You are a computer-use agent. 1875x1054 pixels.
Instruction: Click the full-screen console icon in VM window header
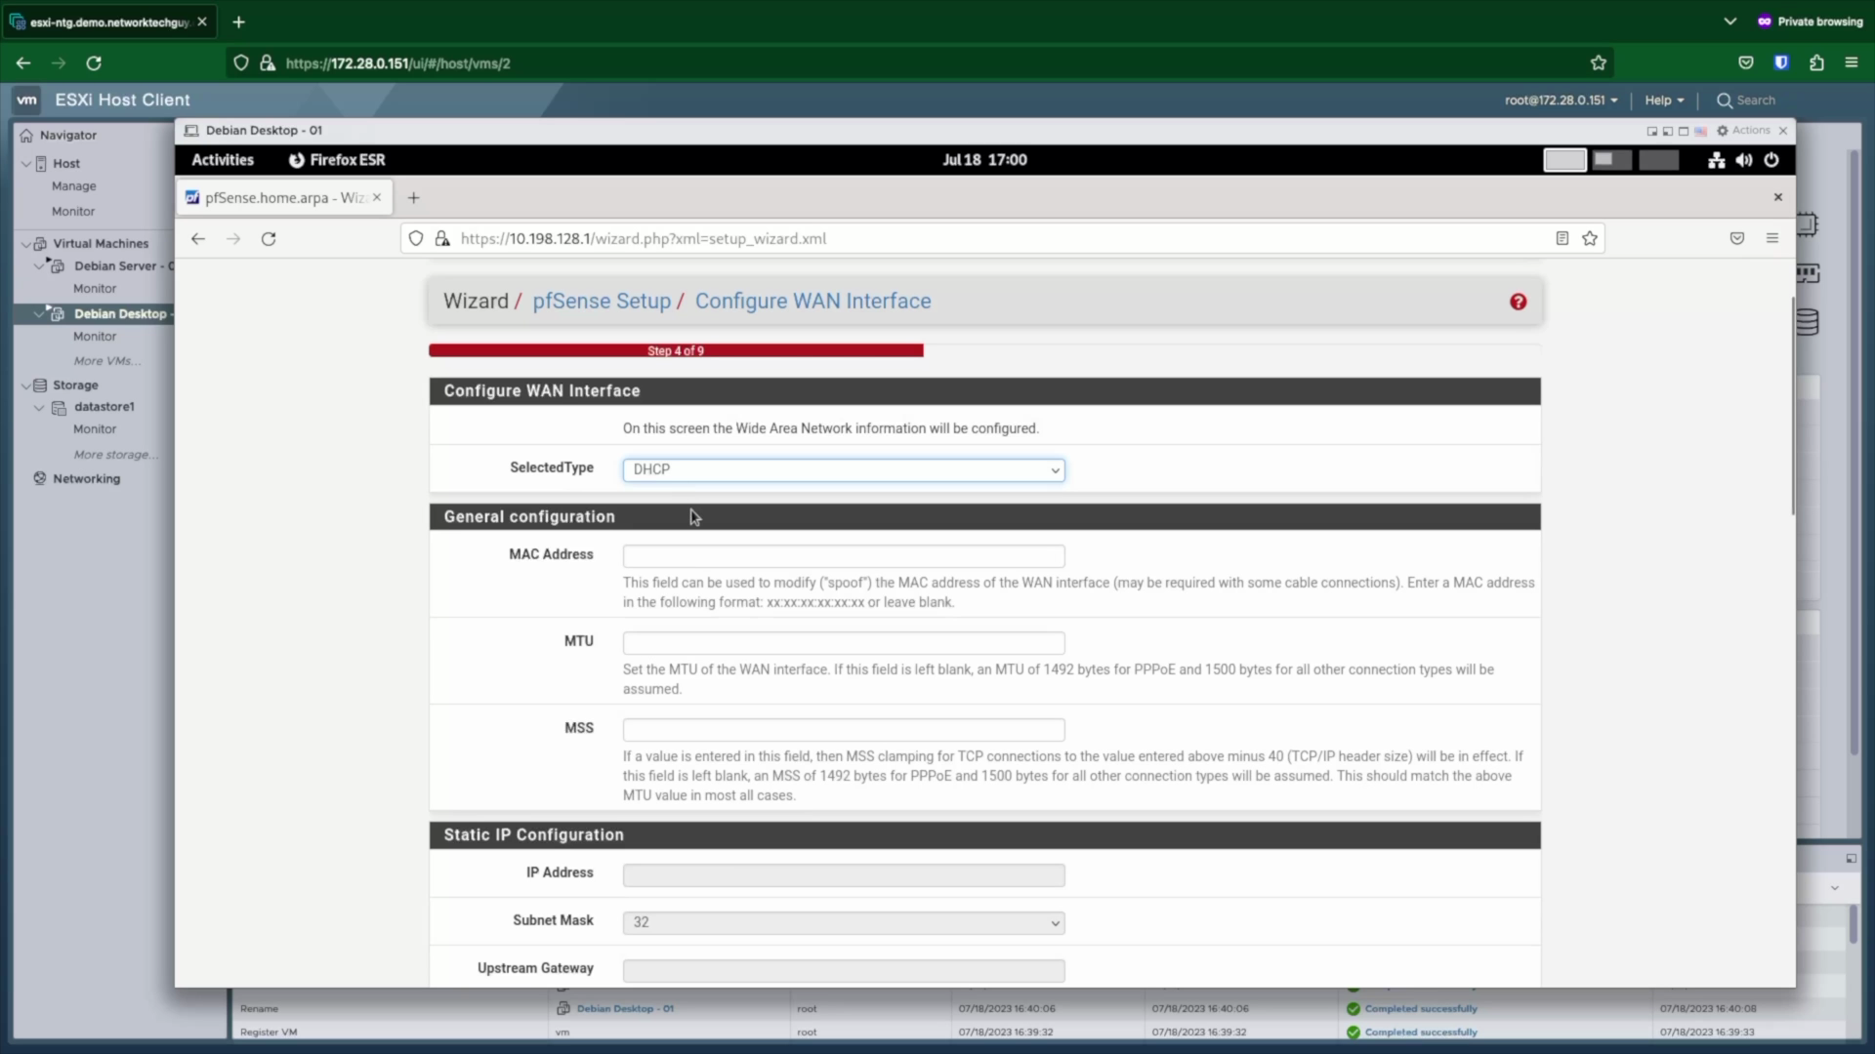[1684, 131]
